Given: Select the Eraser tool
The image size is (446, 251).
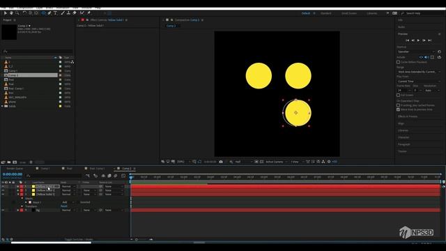Looking at the screenshot, I should click(x=75, y=13).
